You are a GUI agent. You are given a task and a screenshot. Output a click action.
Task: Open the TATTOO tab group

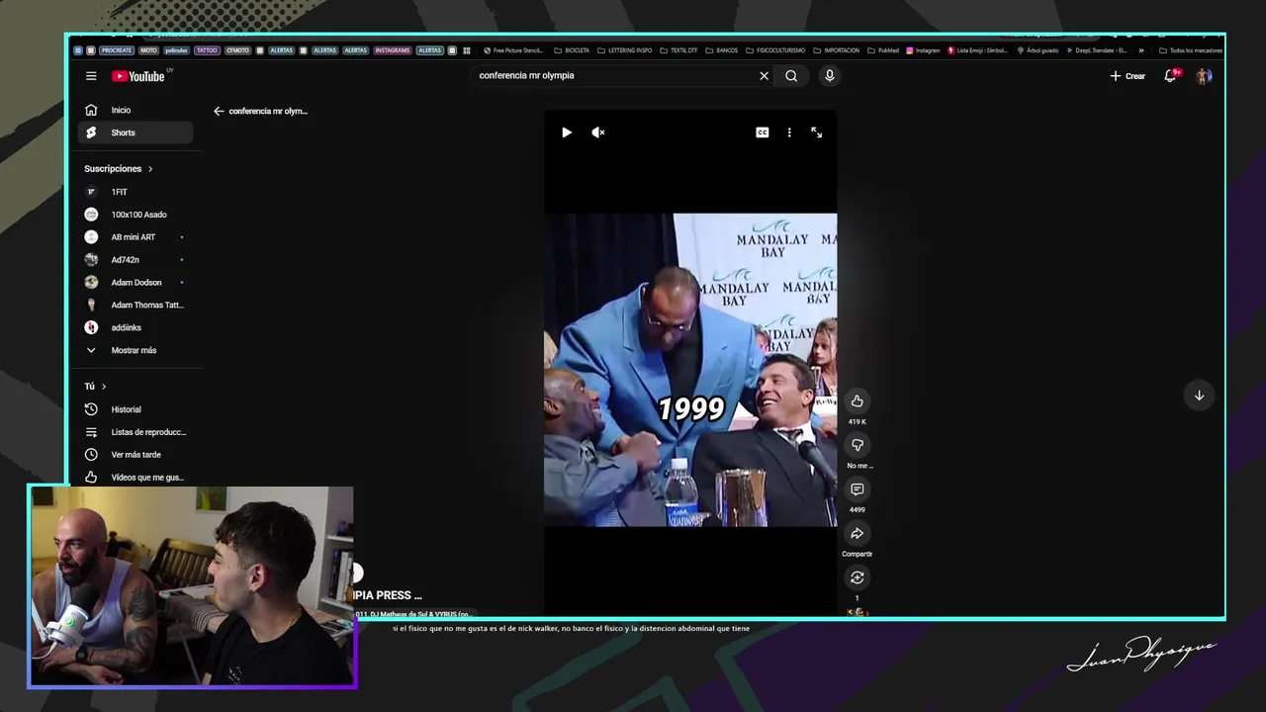[x=207, y=50]
